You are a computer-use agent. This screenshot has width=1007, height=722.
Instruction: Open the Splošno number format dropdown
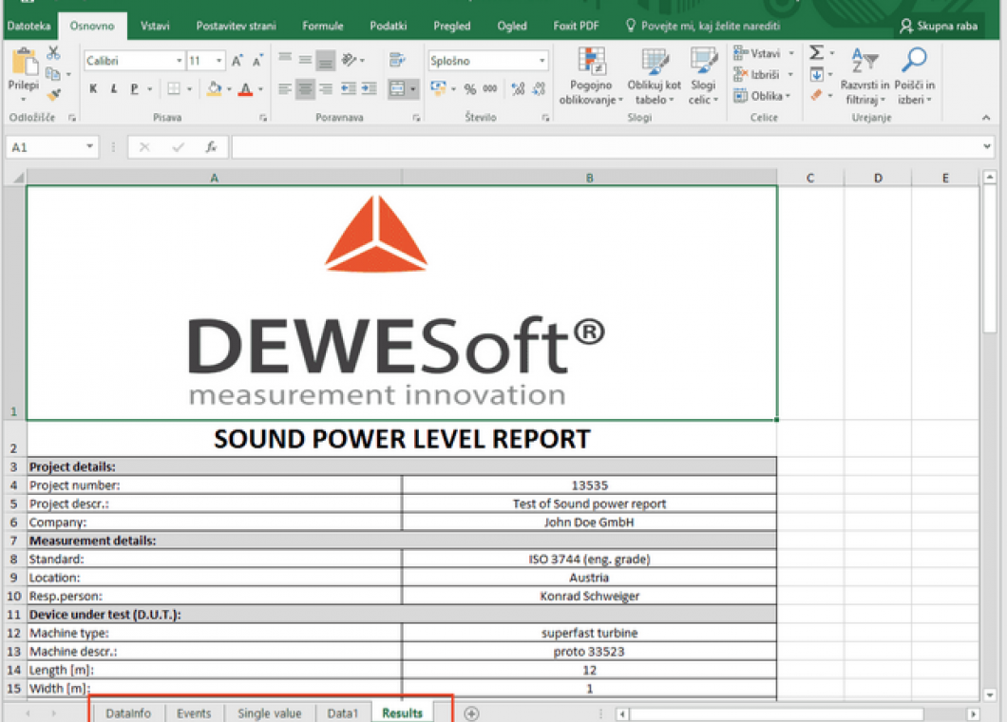(x=542, y=61)
